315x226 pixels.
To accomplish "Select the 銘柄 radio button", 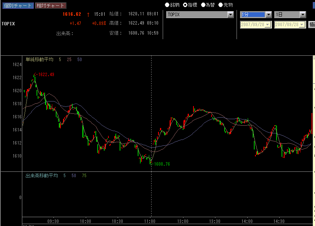I will [167, 5].
